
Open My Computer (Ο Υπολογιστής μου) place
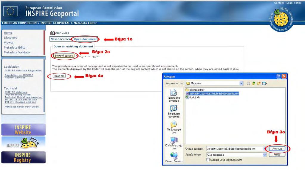174,143
